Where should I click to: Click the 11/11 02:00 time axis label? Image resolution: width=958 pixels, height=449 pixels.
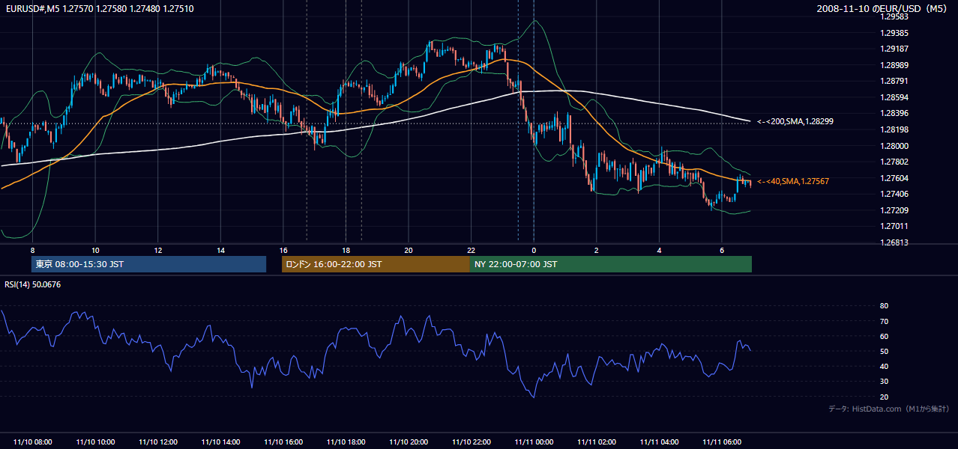point(597,442)
